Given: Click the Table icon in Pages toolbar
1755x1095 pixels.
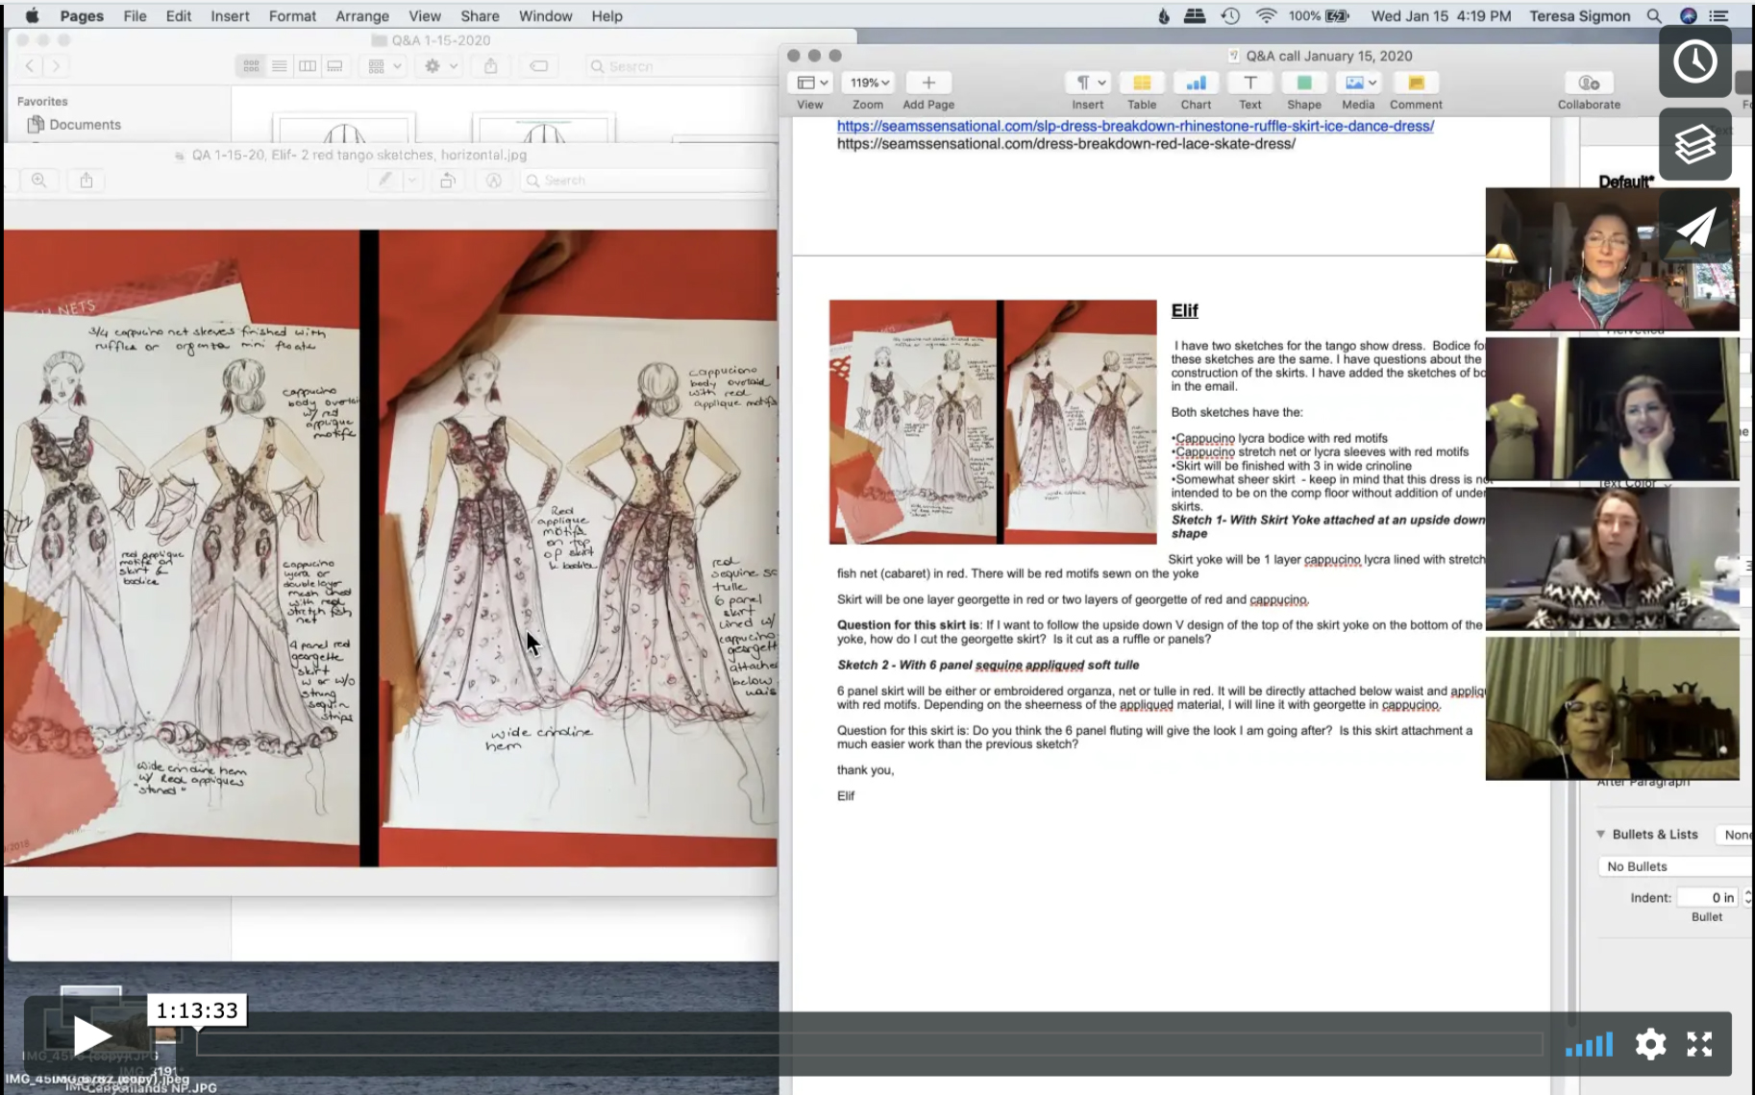Looking at the screenshot, I should [x=1141, y=84].
